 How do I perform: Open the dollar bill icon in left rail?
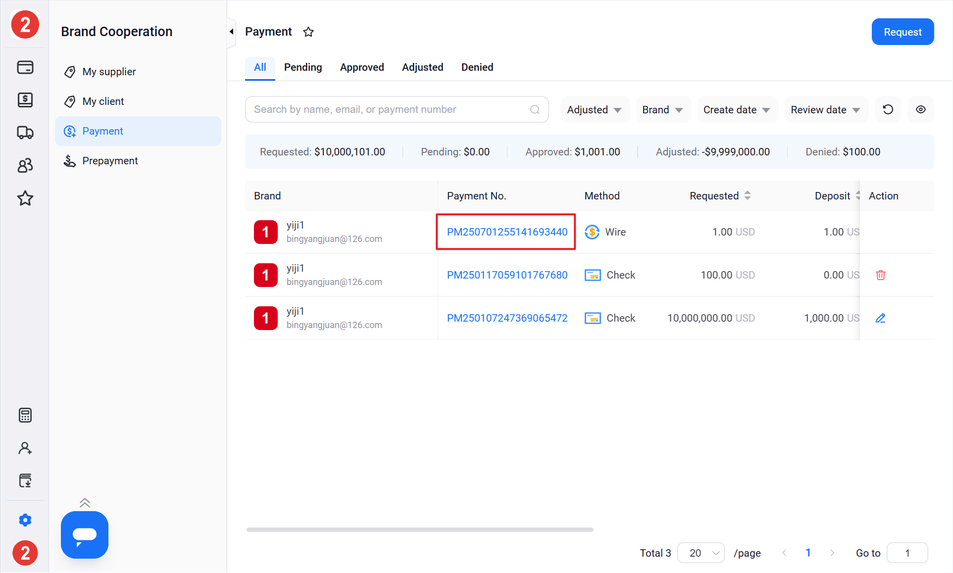[25, 99]
